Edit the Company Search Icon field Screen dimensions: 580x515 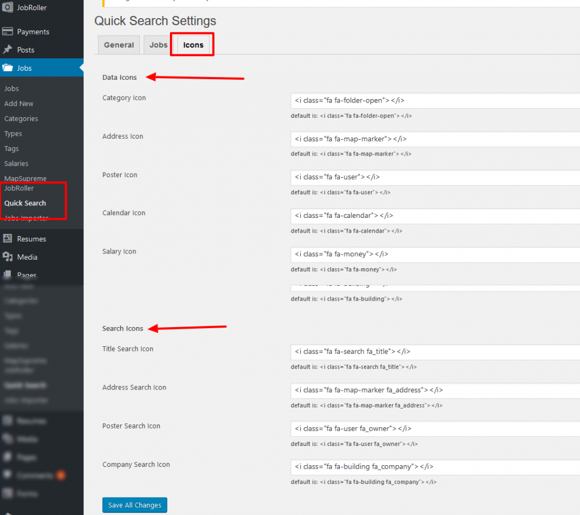(x=435, y=467)
